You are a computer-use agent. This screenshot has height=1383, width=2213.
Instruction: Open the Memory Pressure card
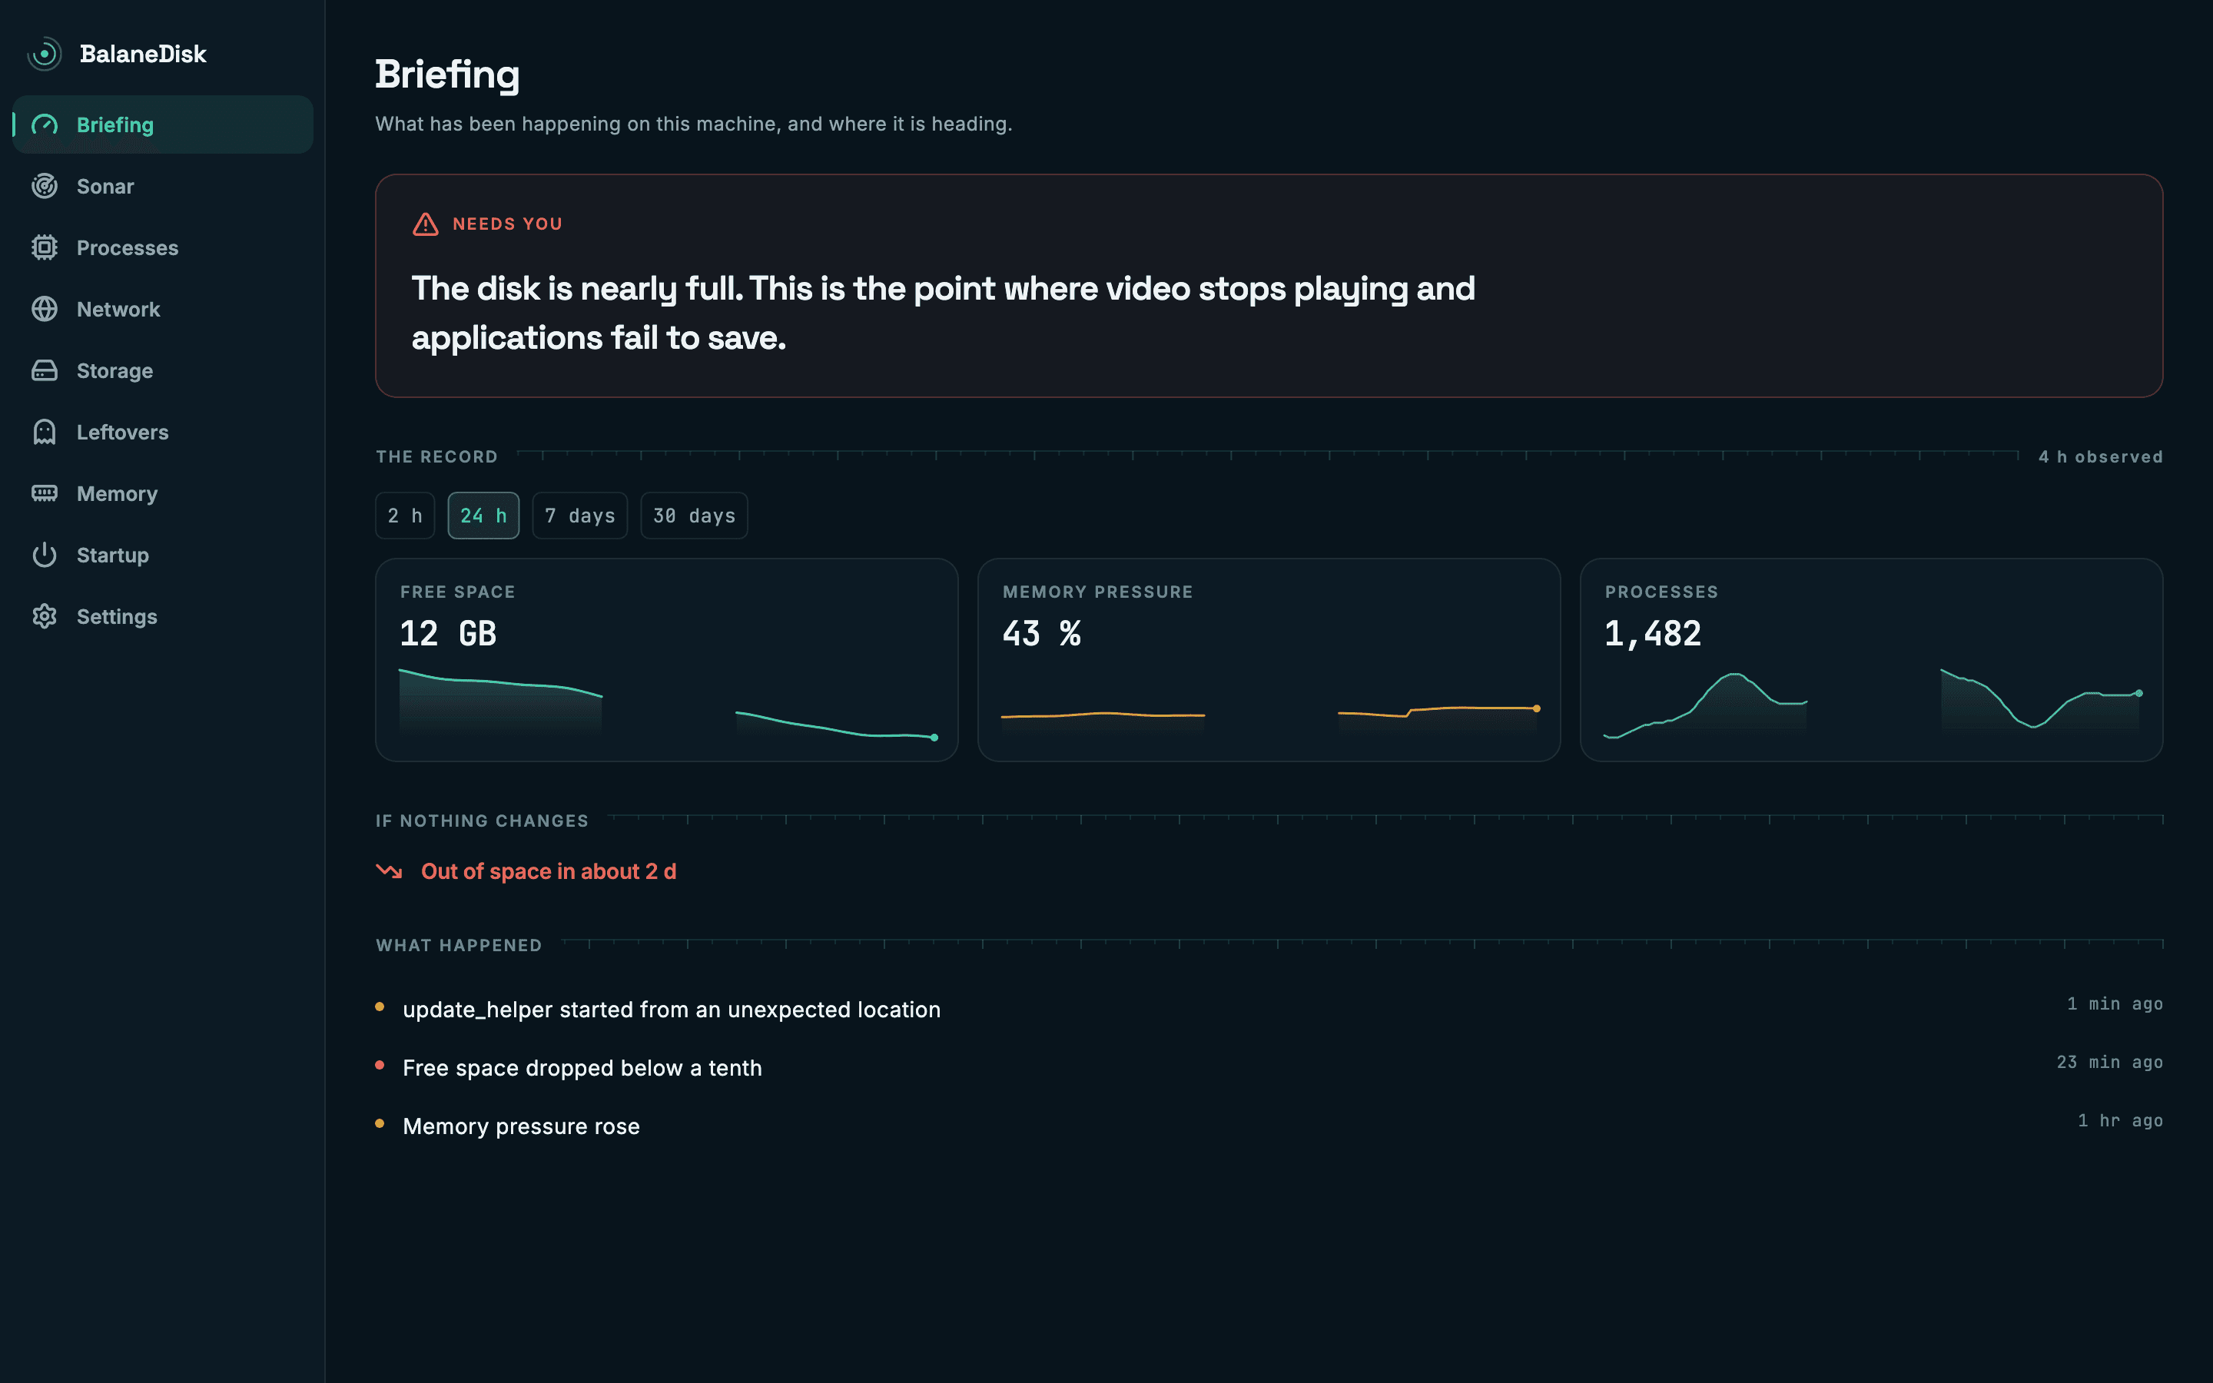click(1269, 659)
